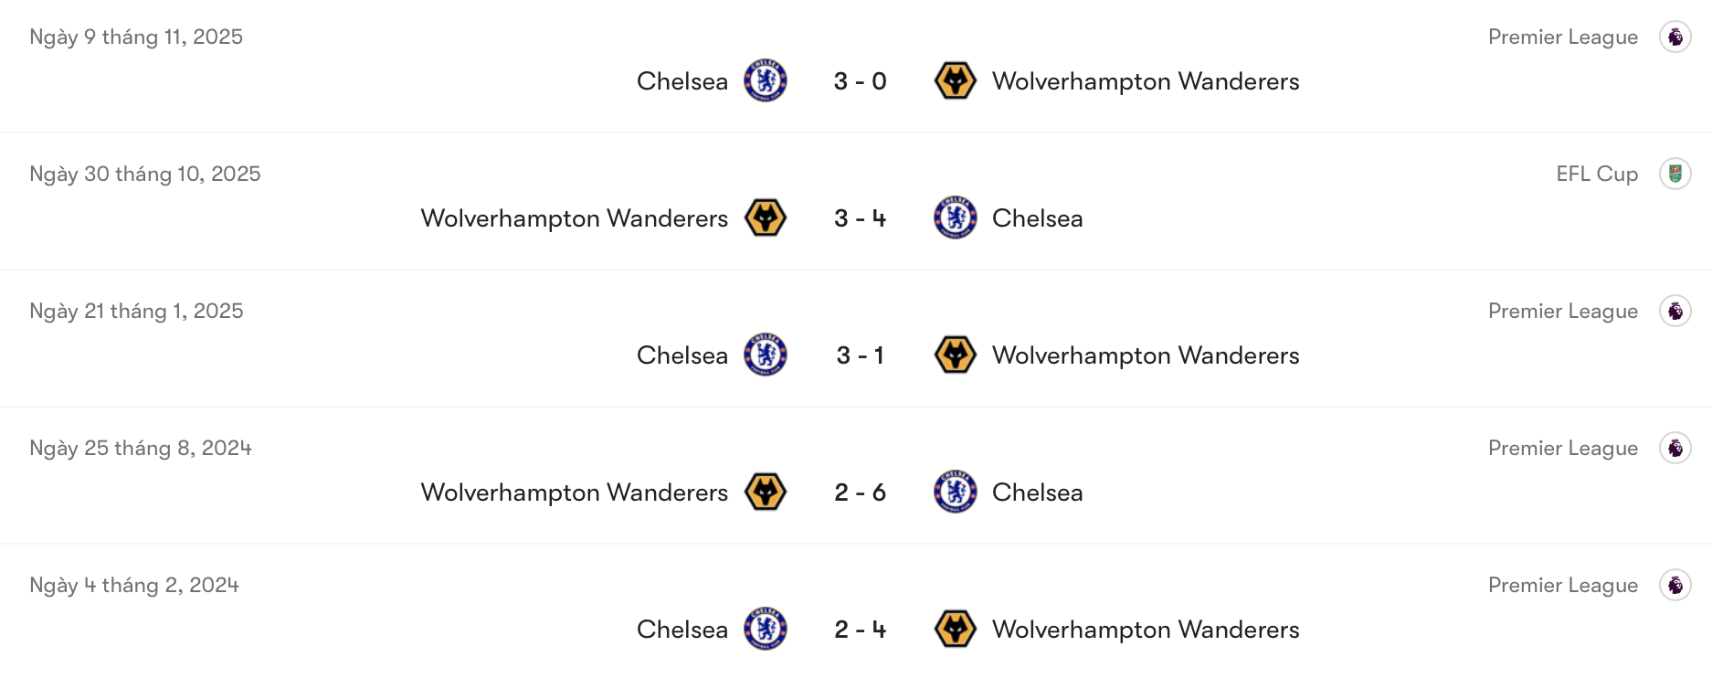Viewport: 1712px width, 678px height.
Task: Open the 2 - 6 scoreline from August 25 match
Action: click(860, 492)
